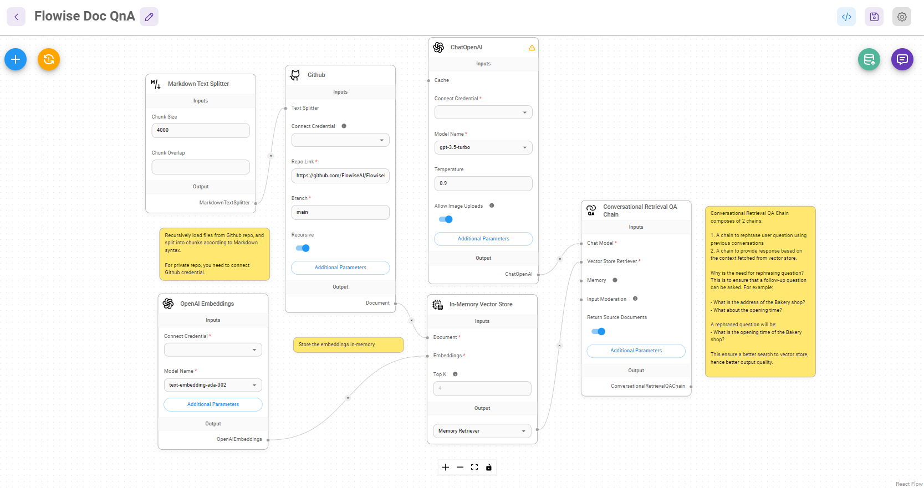Zoom in on the canvas
Screen dimensions: 924x488
point(446,468)
